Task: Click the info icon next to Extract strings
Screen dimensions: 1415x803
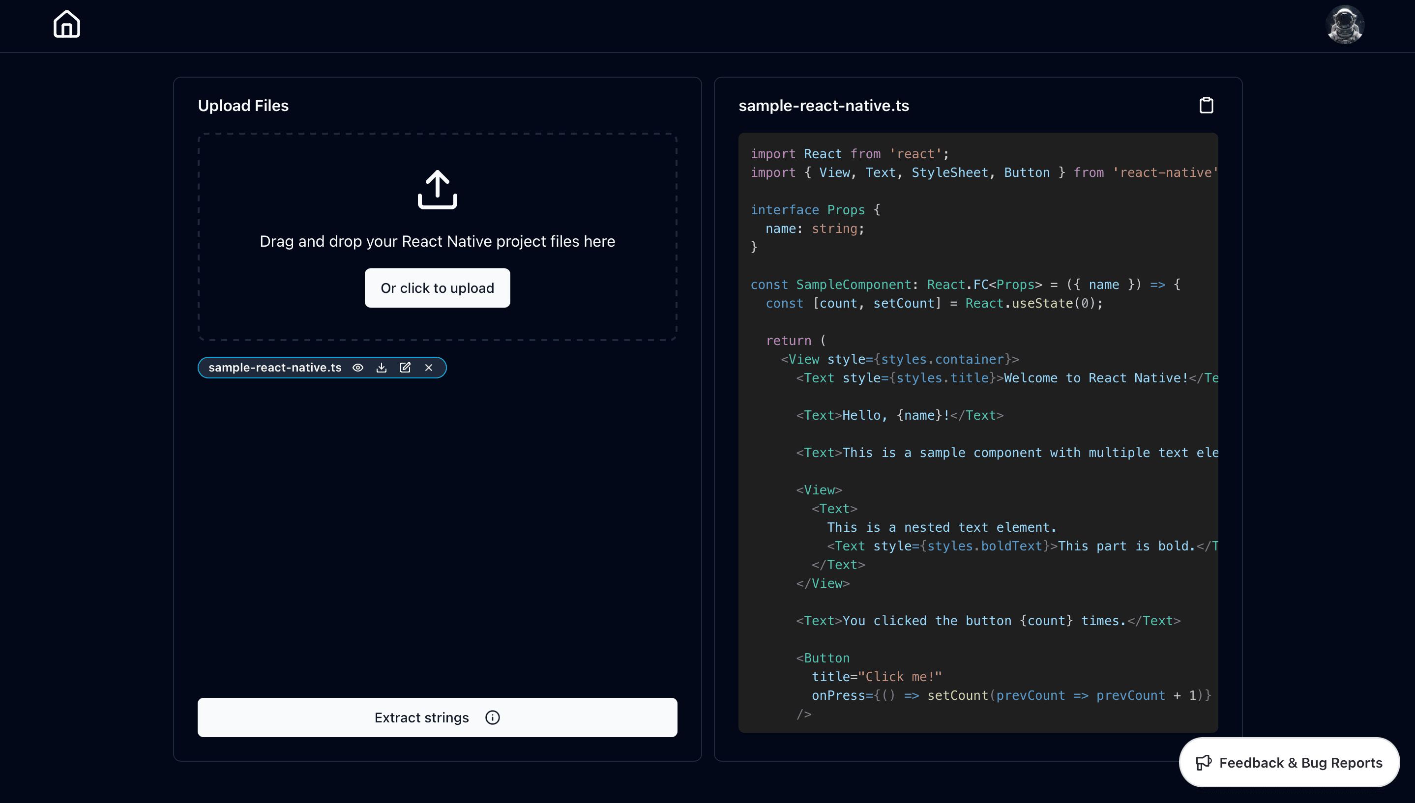Action: pos(492,717)
